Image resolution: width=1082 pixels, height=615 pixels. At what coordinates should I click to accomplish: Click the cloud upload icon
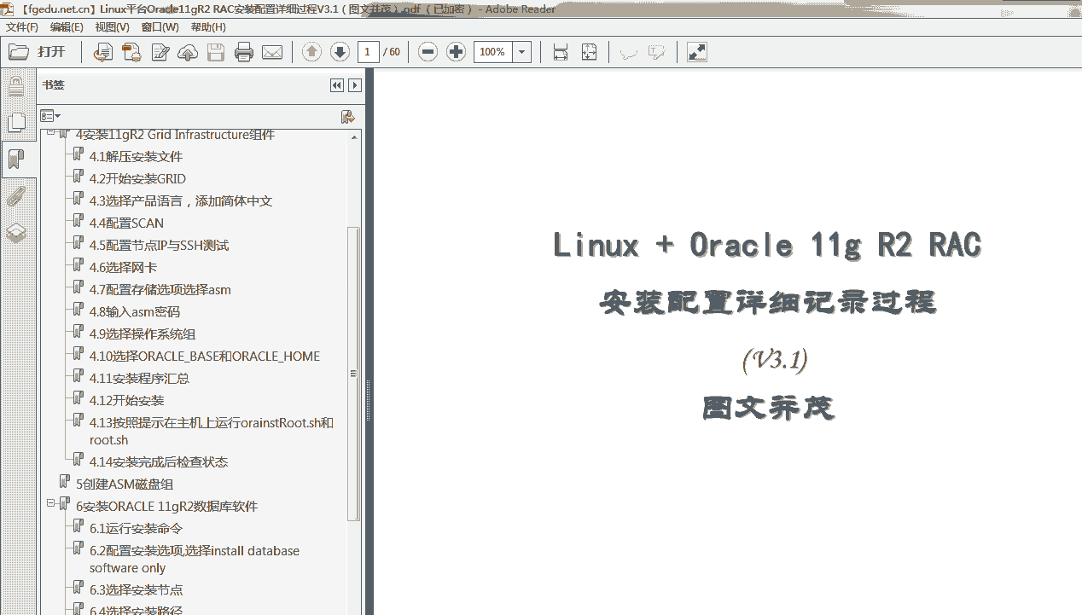(x=188, y=52)
